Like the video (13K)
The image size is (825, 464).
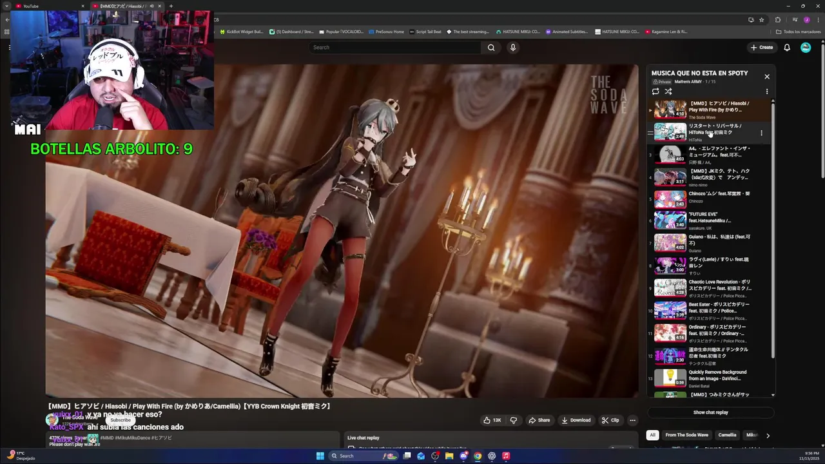(x=492, y=420)
